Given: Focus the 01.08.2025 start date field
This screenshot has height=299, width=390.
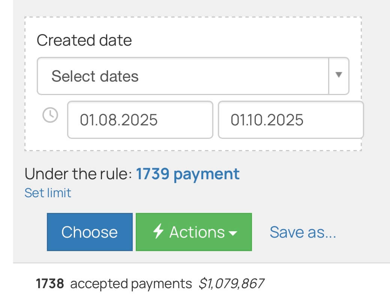Looking at the screenshot, I should click(140, 120).
